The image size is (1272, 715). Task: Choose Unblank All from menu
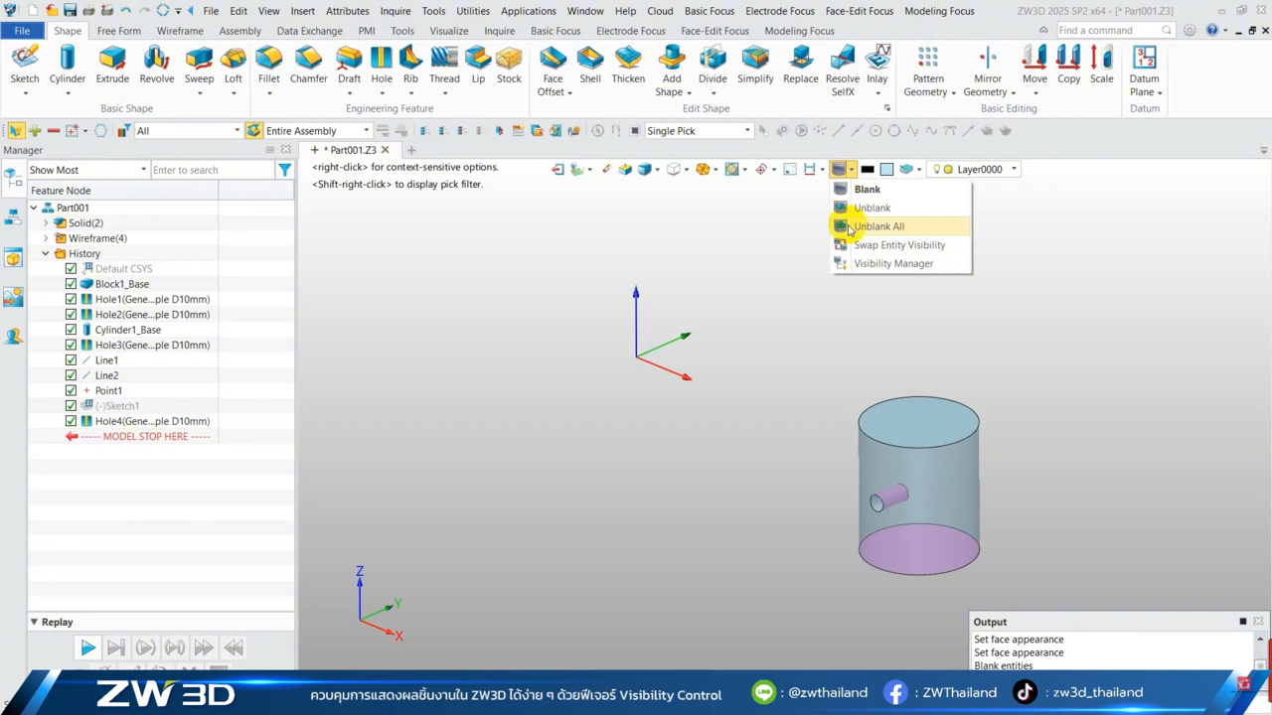click(878, 226)
